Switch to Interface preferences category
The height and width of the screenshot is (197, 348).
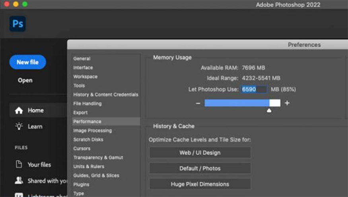point(83,67)
